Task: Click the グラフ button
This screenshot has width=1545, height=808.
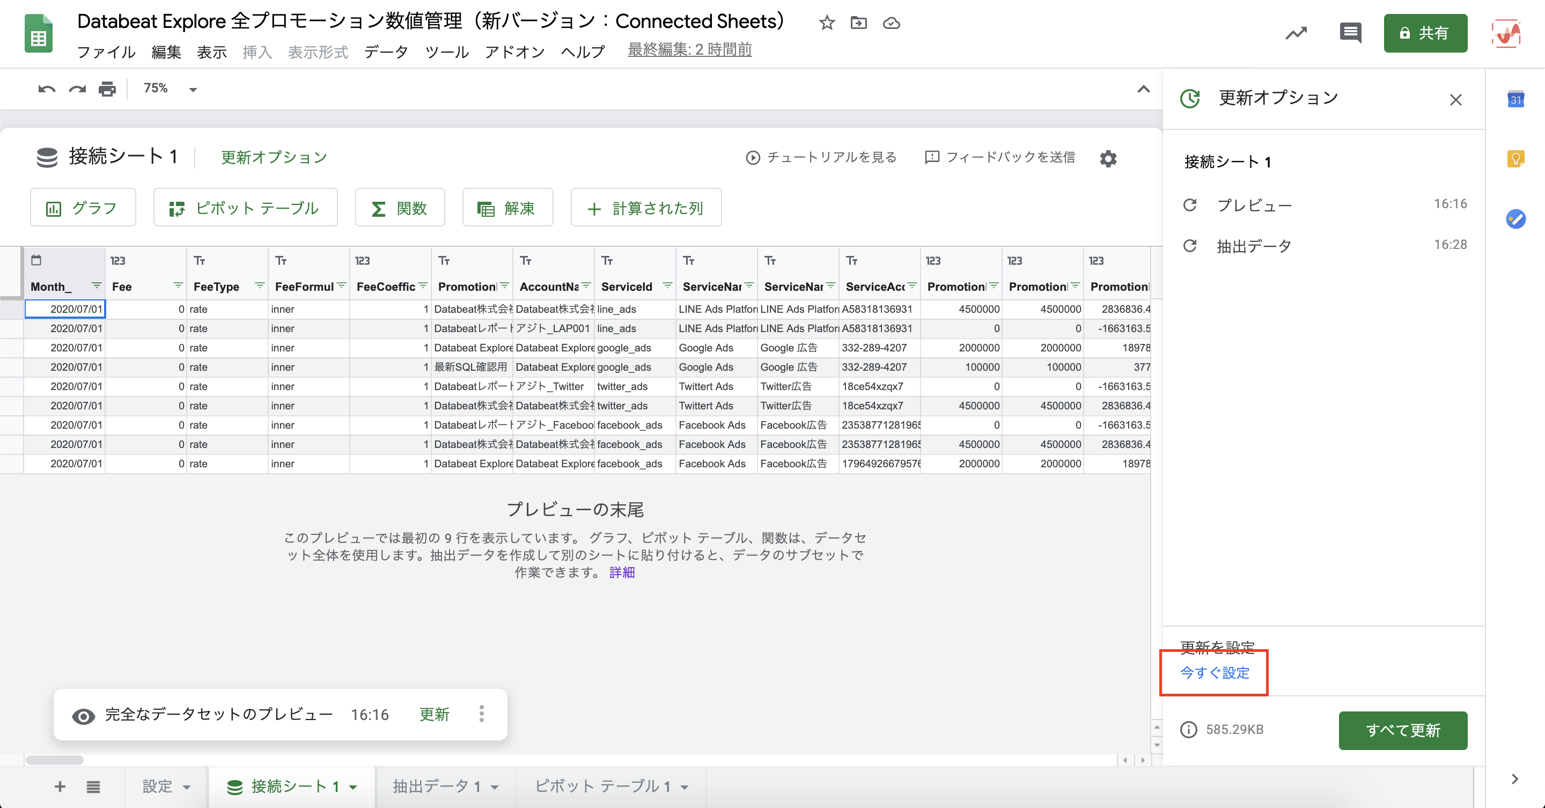Action: click(83, 208)
